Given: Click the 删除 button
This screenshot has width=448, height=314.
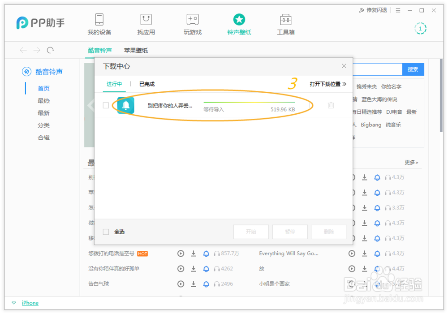Looking at the screenshot, I should click(329, 232).
